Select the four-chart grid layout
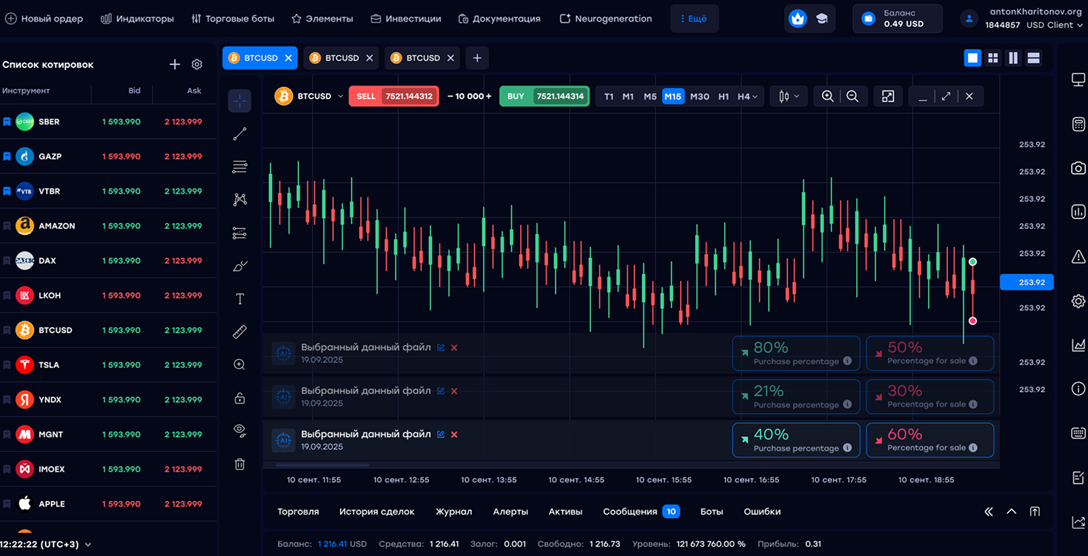This screenshot has width=1088, height=556. pyautogui.click(x=993, y=58)
